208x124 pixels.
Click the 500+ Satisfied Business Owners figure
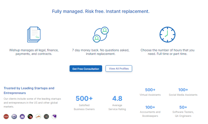(84, 103)
